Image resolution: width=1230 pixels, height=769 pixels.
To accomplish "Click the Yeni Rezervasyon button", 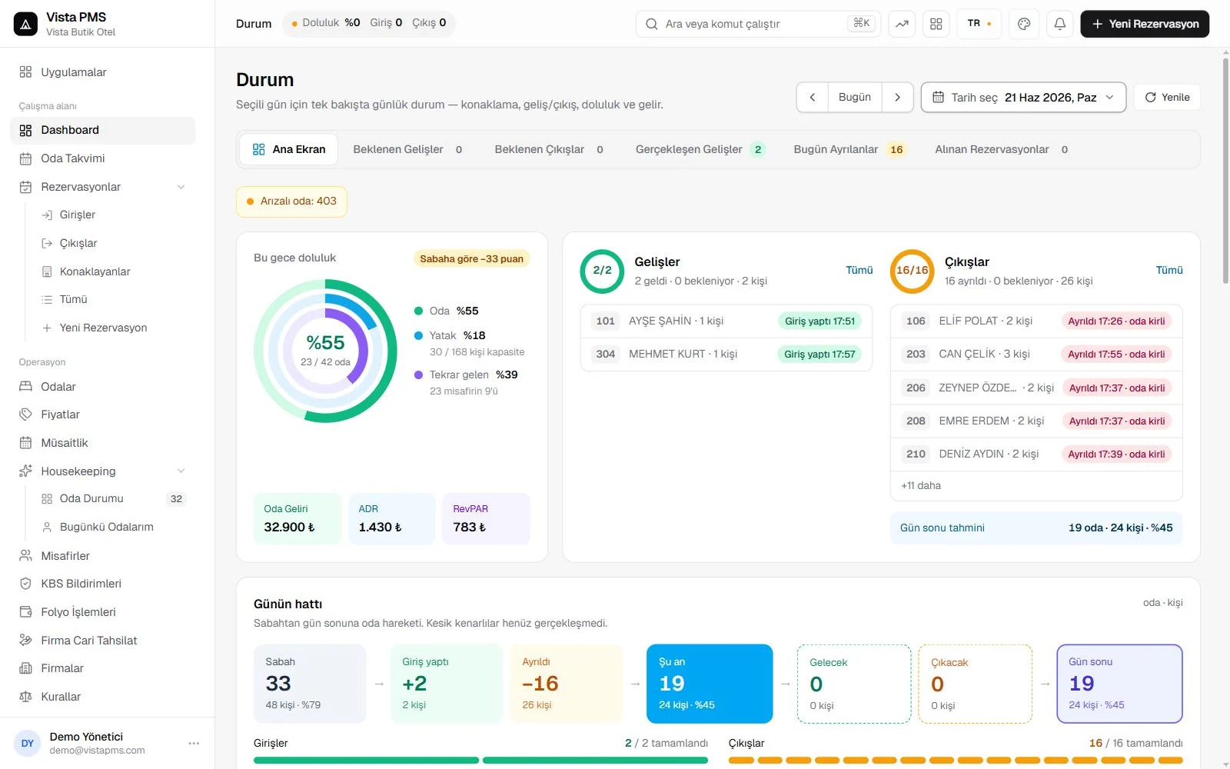I will click(1145, 24).
